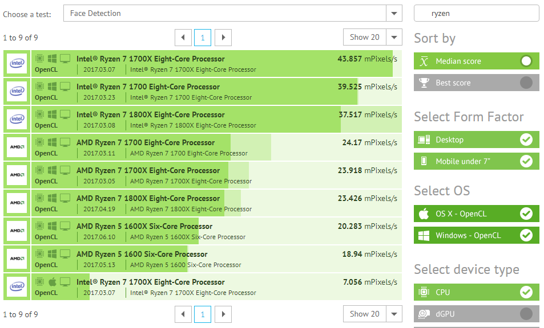Open AMD Ryzen 5 1600 Six-Core Processor title
The image size is (544, 328).
click(142, 255)
